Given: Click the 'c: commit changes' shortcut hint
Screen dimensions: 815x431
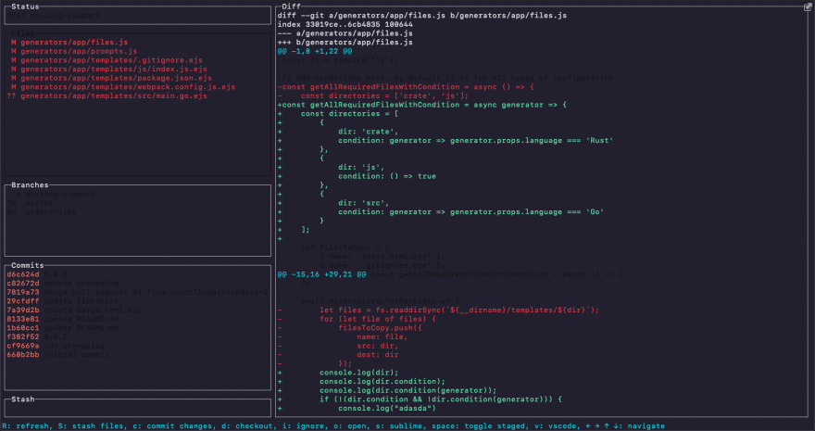Looking at the screenshot, I should tap(173, 425).
